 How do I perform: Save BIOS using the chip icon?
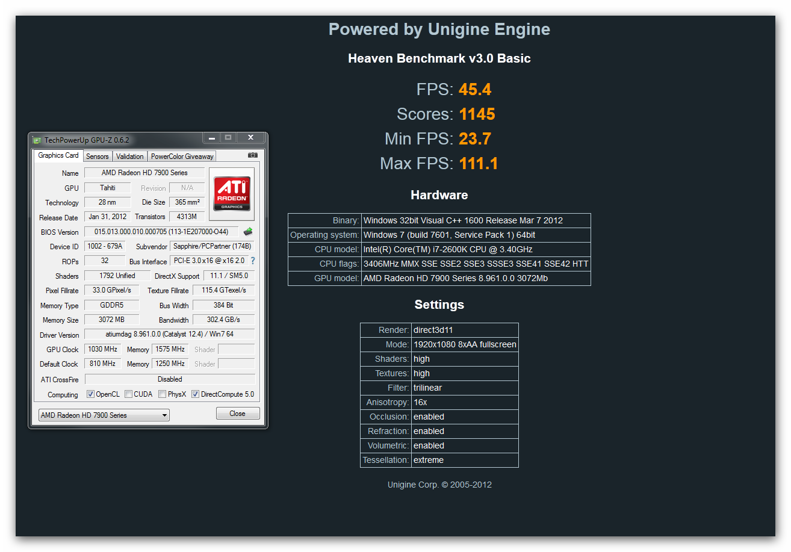coord(247,232)
